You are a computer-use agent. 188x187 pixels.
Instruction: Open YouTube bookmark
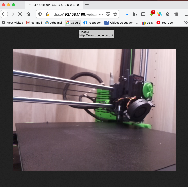coord(165,23)
